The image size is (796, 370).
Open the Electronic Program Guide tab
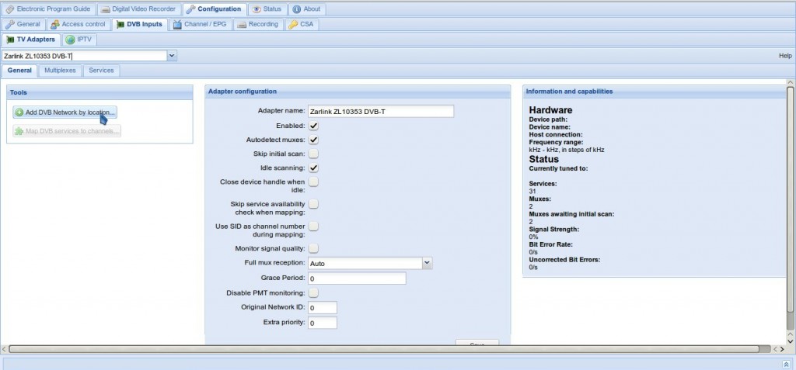[49, 9]
